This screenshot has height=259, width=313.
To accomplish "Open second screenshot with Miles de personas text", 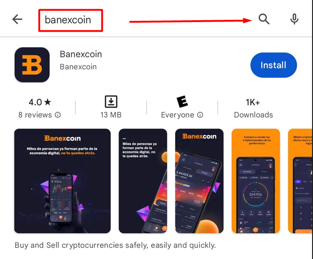I will pos(143,181).
